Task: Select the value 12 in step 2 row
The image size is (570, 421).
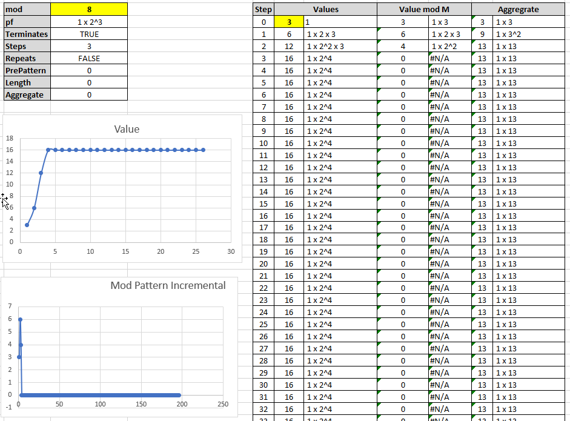Action: [x=289, y=46]
